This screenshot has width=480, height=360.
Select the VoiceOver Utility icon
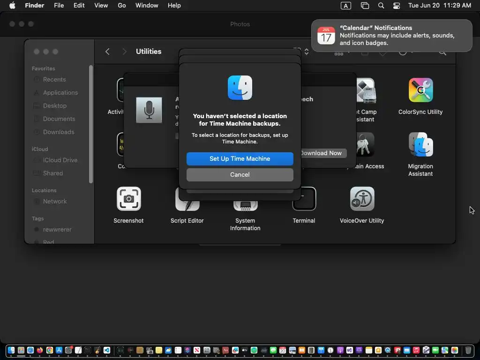click(x=362, y=199)
